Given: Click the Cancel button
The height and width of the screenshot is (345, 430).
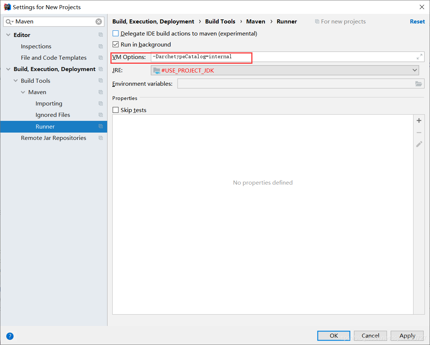Looking at the screenshot, I should [370, 336].
